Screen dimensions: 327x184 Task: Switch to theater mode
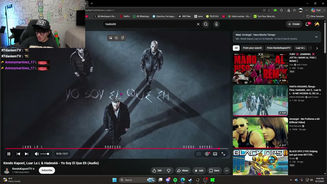(215, 154)
